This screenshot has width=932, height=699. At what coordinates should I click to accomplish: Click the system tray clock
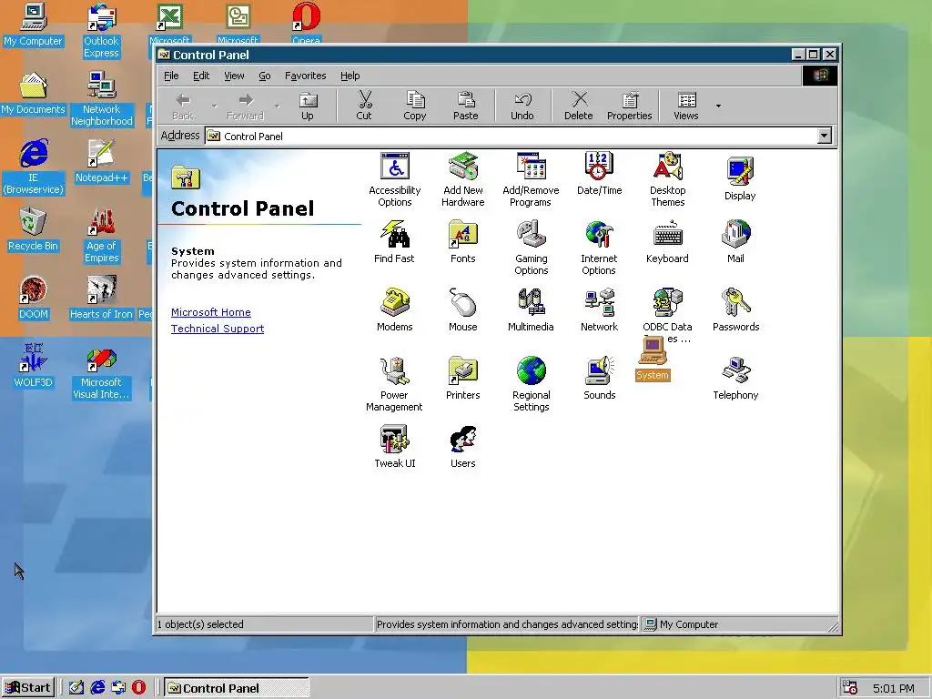[894, 688]
